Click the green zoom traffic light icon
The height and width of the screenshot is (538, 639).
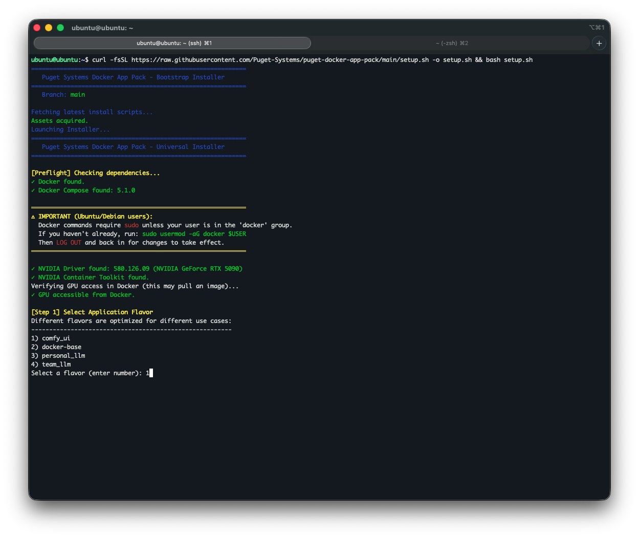pyautogui.click(x=60, y=28)
